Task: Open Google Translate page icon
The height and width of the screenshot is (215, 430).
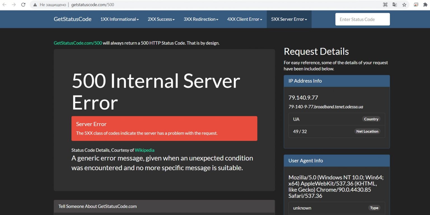Action: coord(395,5)
